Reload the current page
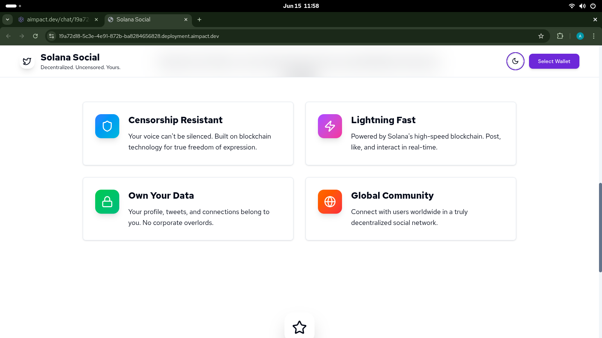 click(35, 36)
